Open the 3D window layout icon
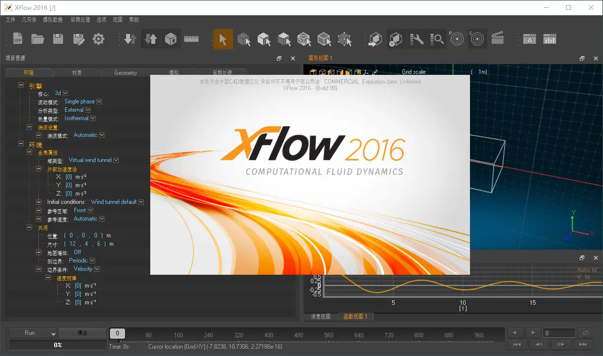603x356 pixels. tap(530, 39)
